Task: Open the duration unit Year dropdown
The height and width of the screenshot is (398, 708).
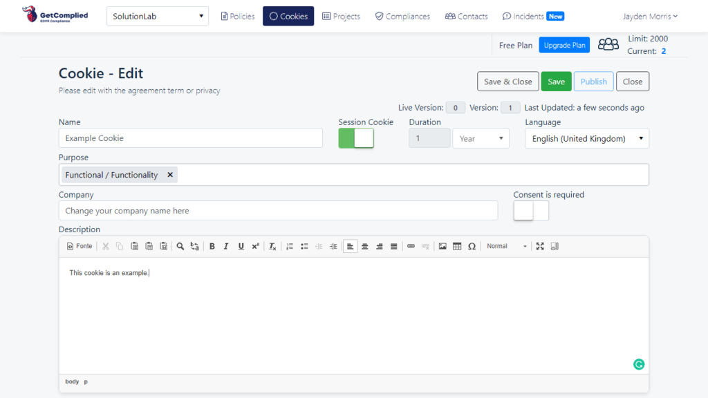Action: pos(481,138)
